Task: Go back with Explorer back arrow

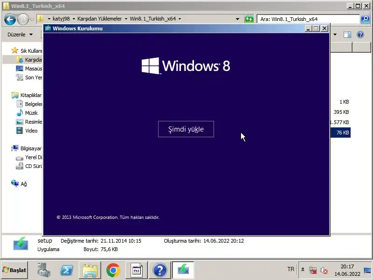Action: [x=10, y=19]
